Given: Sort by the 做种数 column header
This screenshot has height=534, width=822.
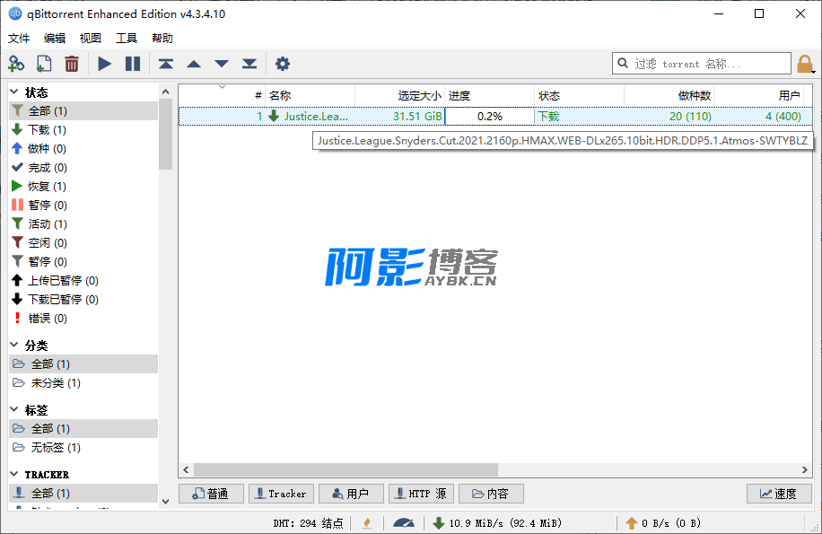Looking at the screenshot, I should pos(669,95).
